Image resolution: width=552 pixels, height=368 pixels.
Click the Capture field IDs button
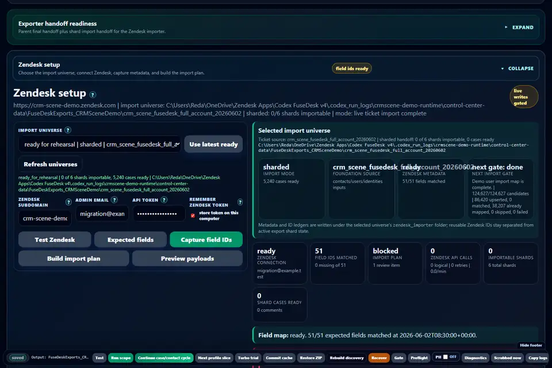pos(206,239)
